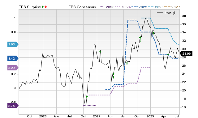Click the 28.96 current price tag

(x=186, y=53)
